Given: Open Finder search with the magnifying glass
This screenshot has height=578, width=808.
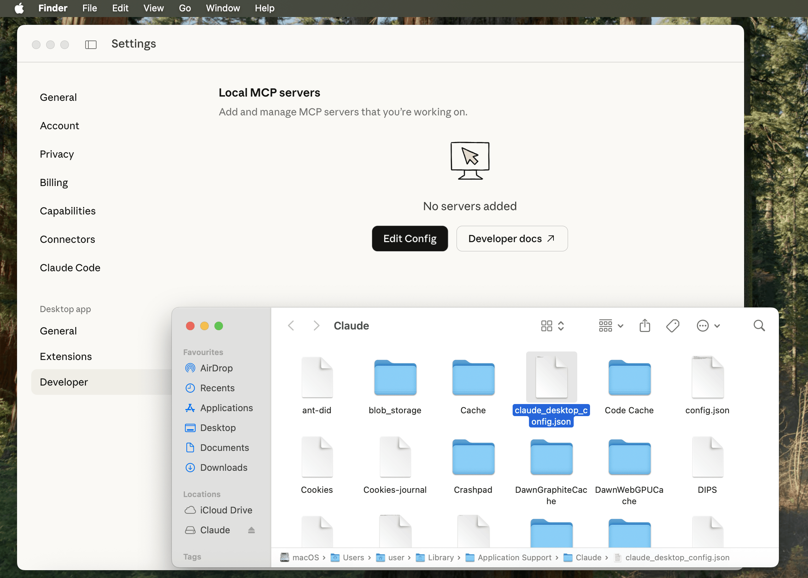Looking at the screenshot, I should pyautogui.click(x=759, y=325).
